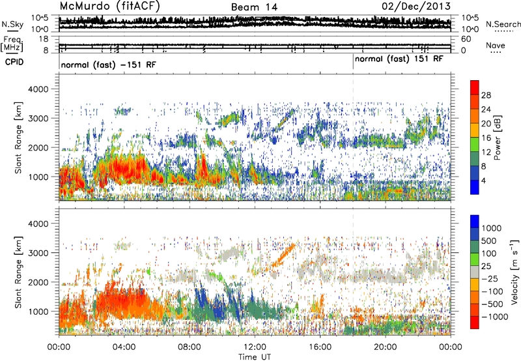The image size is (521, 361).
Task: Click the noise sky trace plot
Action: [x=255, y=23]
